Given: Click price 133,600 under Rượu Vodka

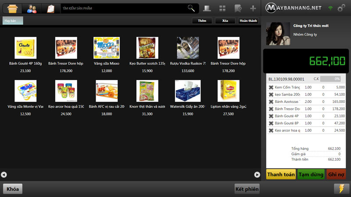Looking at the screenshot, I should 188,71.
